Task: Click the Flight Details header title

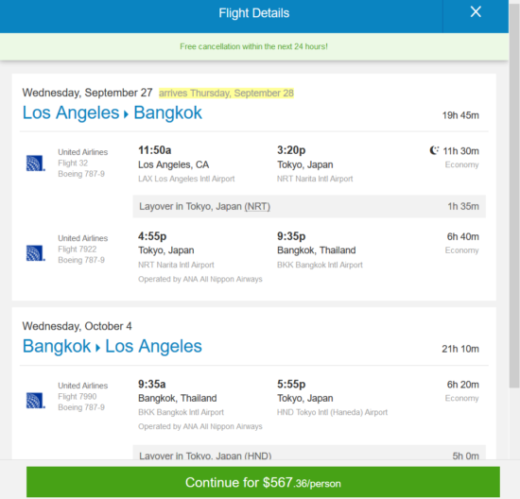Action: (x=254, y=13)
